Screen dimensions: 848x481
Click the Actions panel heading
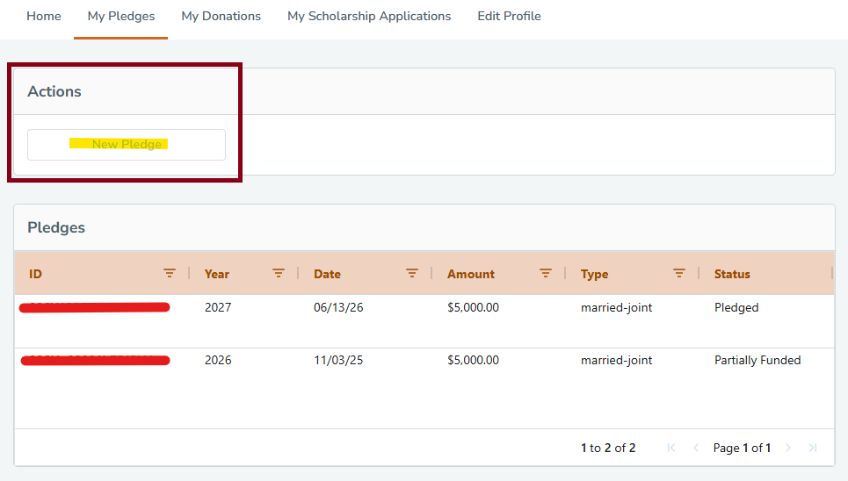54,91
